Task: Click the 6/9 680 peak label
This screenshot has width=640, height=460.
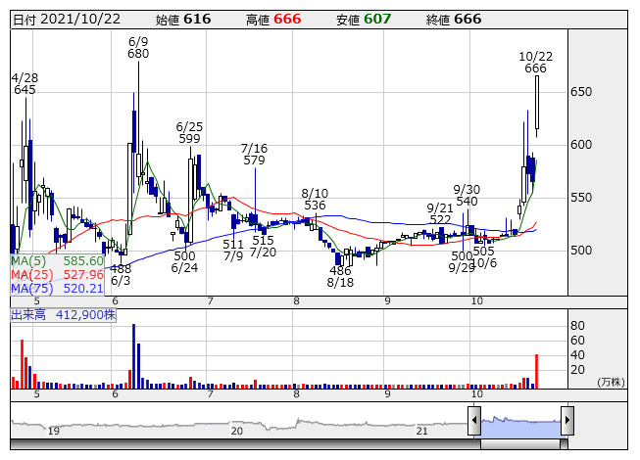Action: 138,48
